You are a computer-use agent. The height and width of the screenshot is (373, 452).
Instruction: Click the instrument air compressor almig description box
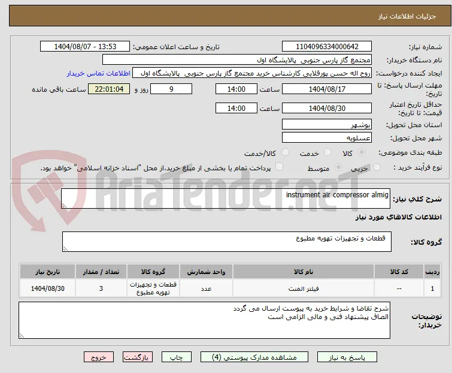(226, 198)
